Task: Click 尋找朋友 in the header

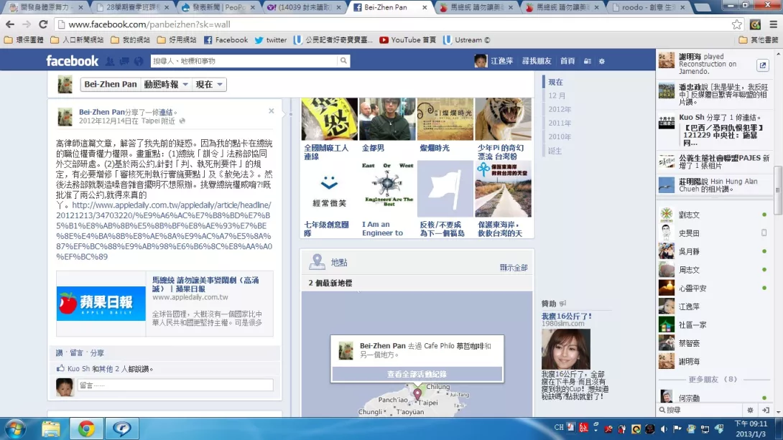Action: click(537, 61)
